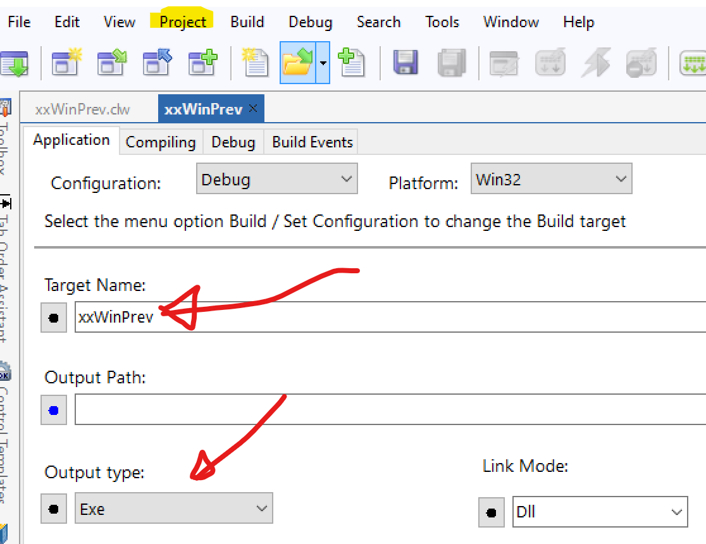The image size is (706, 544).
Task: Switch to the Compiling tab
Action: click(x=161, y=142)
